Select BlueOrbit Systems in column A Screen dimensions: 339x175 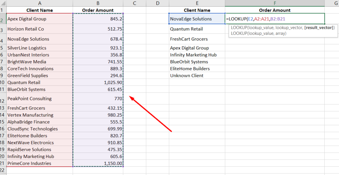click(40, 89)
